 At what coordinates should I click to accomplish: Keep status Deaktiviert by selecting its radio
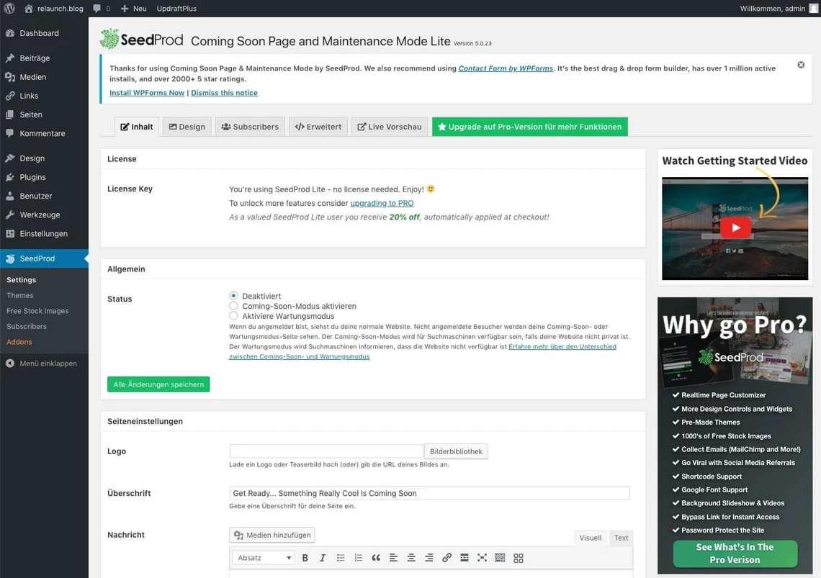233,295
